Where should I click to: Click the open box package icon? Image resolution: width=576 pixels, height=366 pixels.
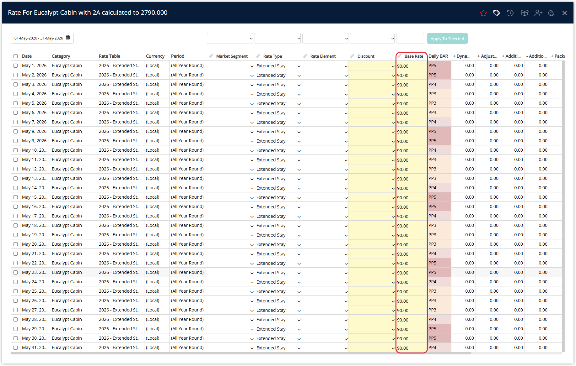pos(525,13)
